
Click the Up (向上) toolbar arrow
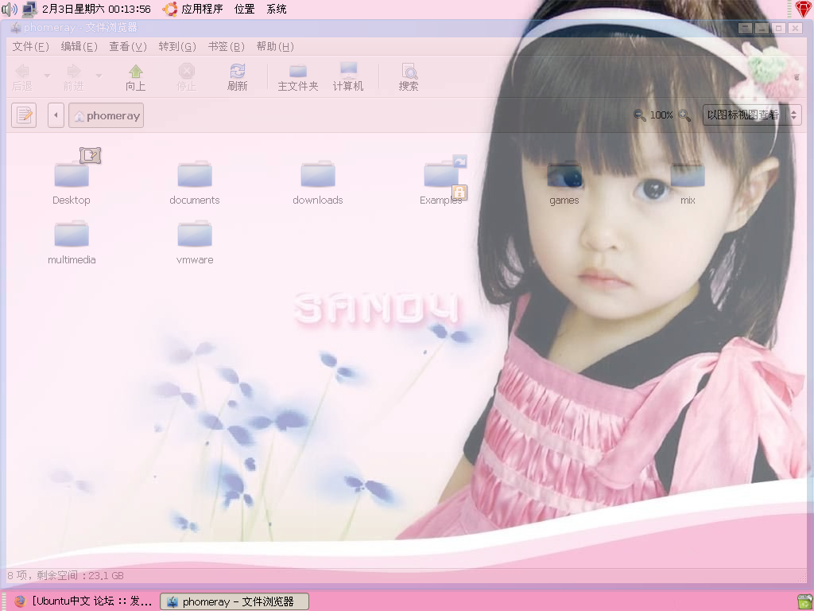pos(135,77)
